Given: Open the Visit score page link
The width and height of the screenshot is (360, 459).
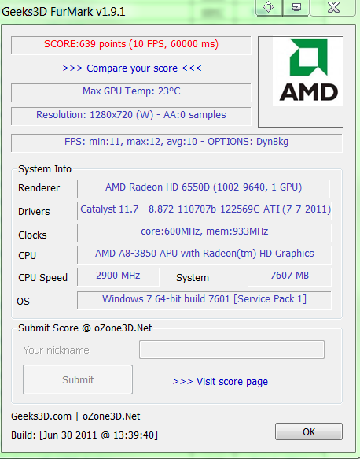Looking at the screenshot, I should click(x=220, y=381).
